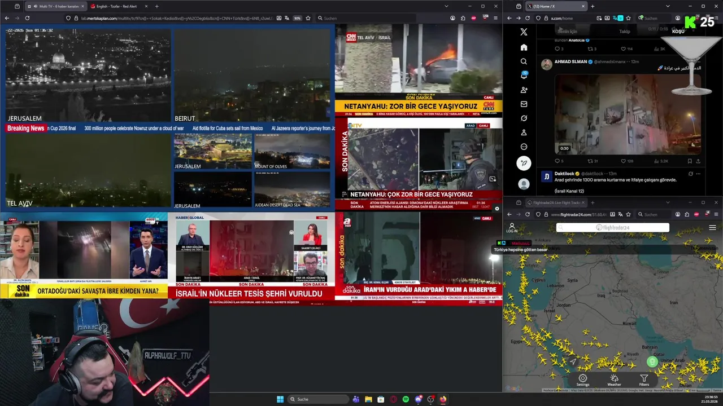Open Daktilock profile name
The width and height of the screenshot is (723, 406).
[x=564, y=174]
